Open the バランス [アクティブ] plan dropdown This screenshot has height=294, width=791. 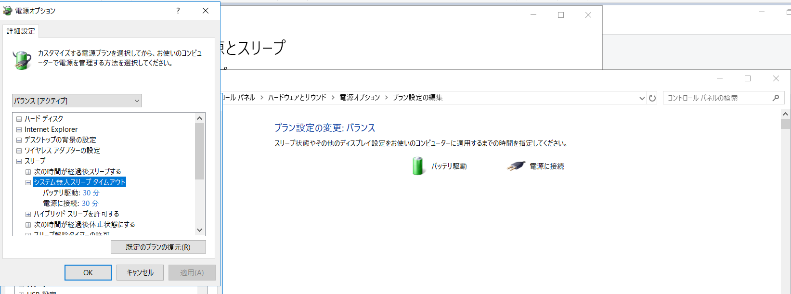point(77,101)
